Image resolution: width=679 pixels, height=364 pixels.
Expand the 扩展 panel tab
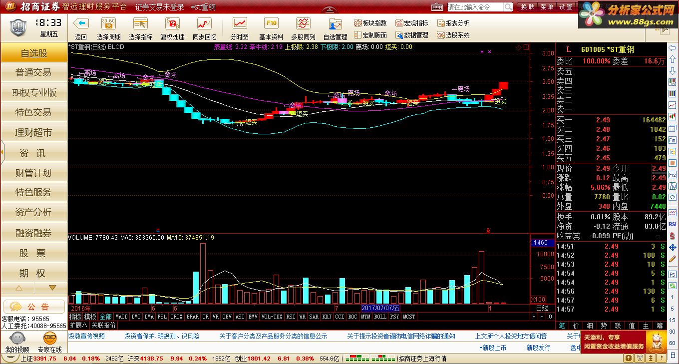click(x=78, y=325)
